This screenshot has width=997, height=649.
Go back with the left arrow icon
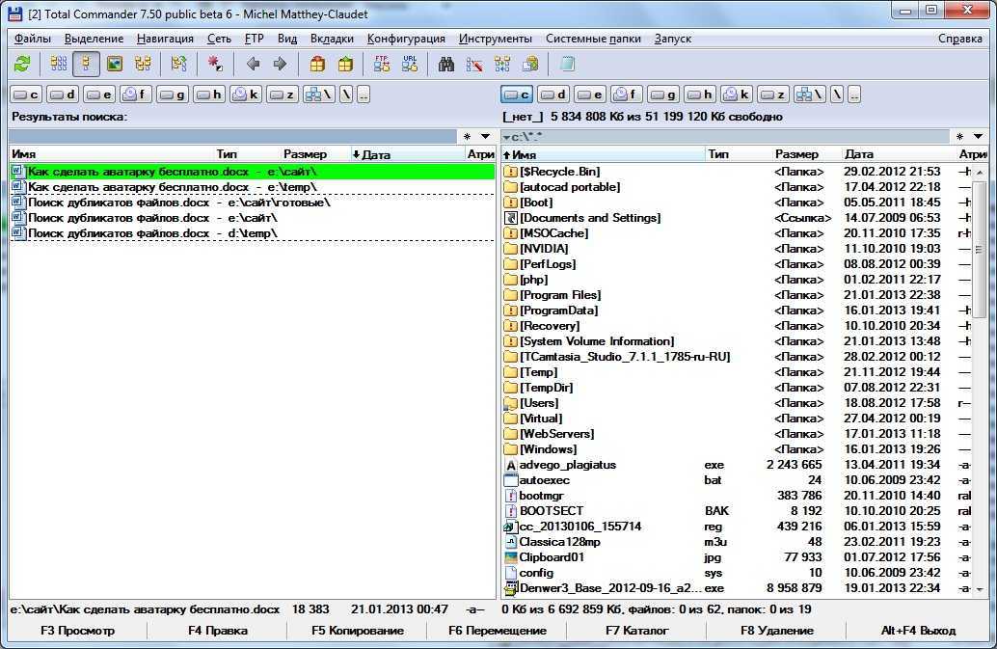[x=253, y=64]
